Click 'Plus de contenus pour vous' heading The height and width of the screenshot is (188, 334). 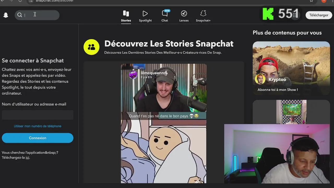point(287,33)
